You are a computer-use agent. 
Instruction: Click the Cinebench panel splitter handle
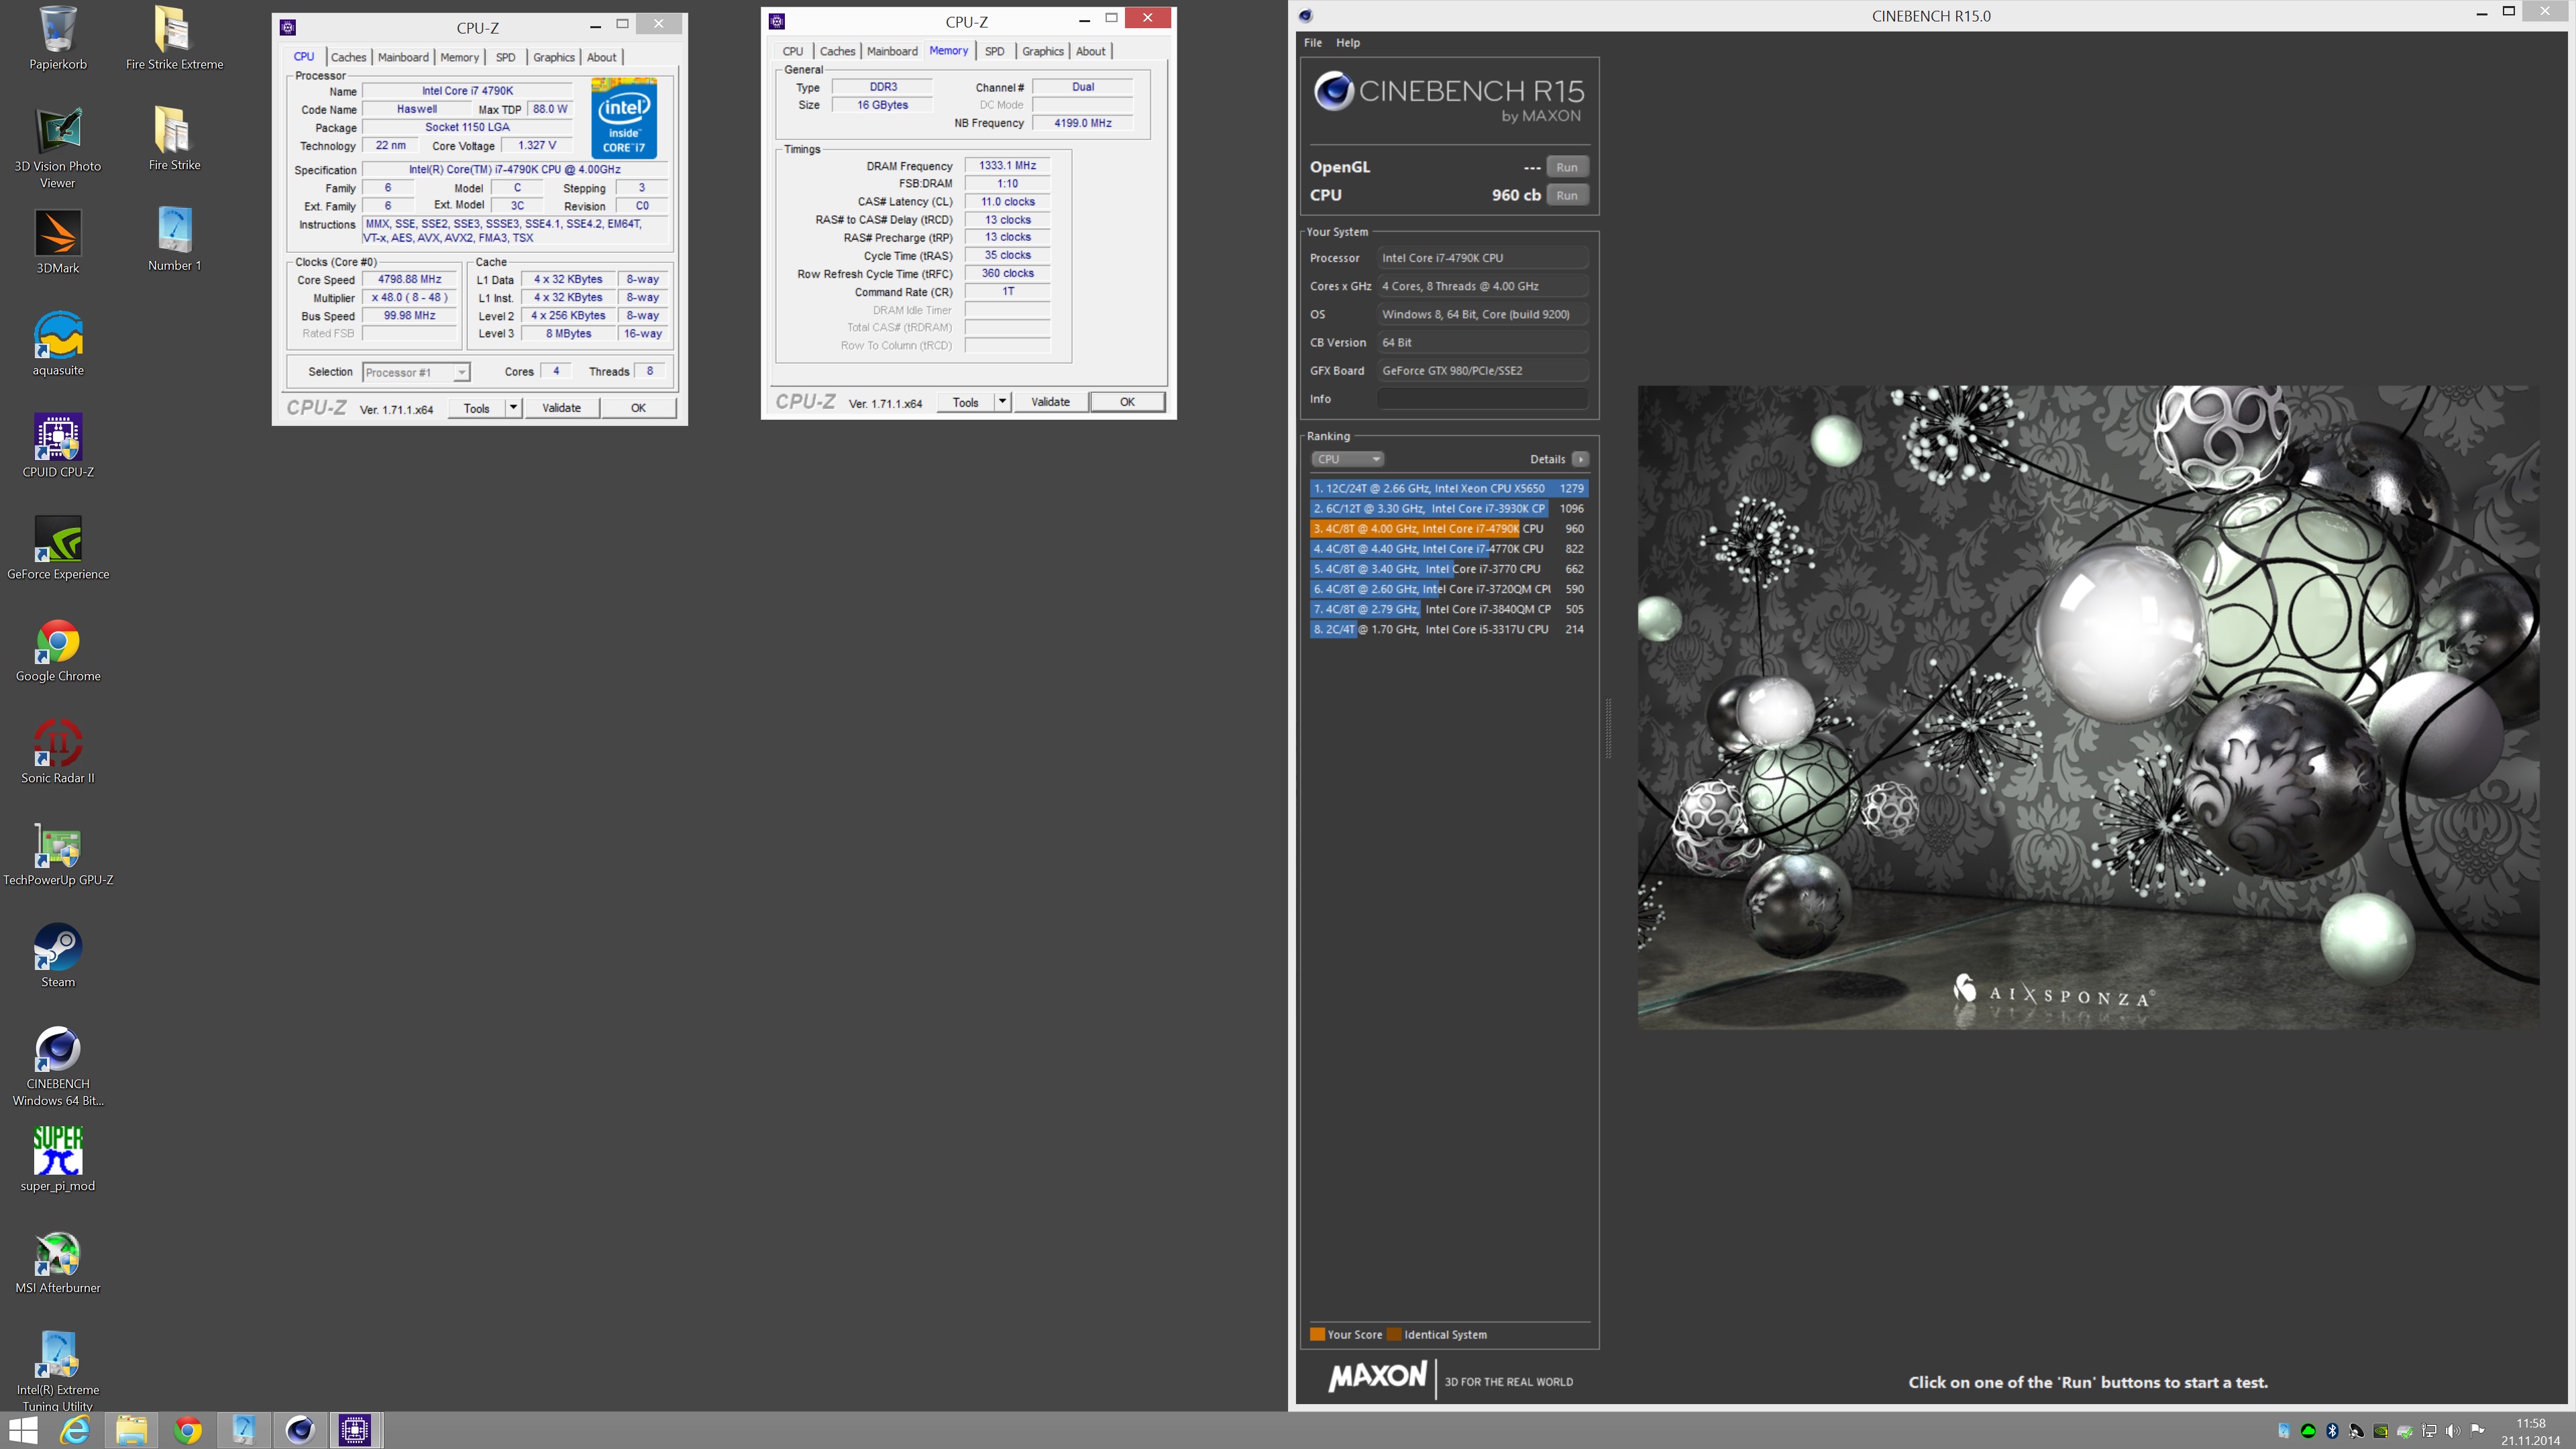click(x=1608, y=728)
